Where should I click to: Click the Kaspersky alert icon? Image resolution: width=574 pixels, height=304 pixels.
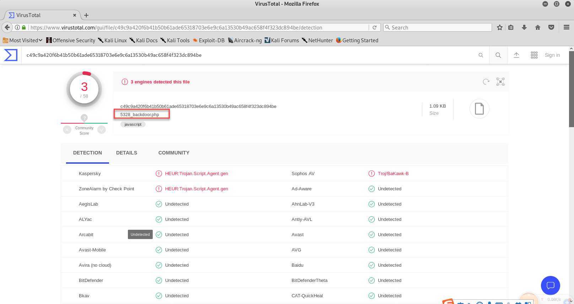pyautogui.click(x=159, y=173)
